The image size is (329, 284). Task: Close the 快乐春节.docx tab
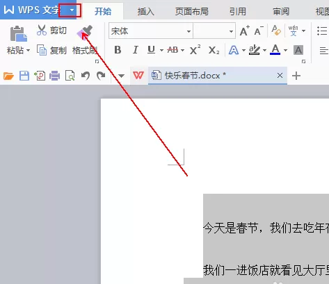pos(280,75)
